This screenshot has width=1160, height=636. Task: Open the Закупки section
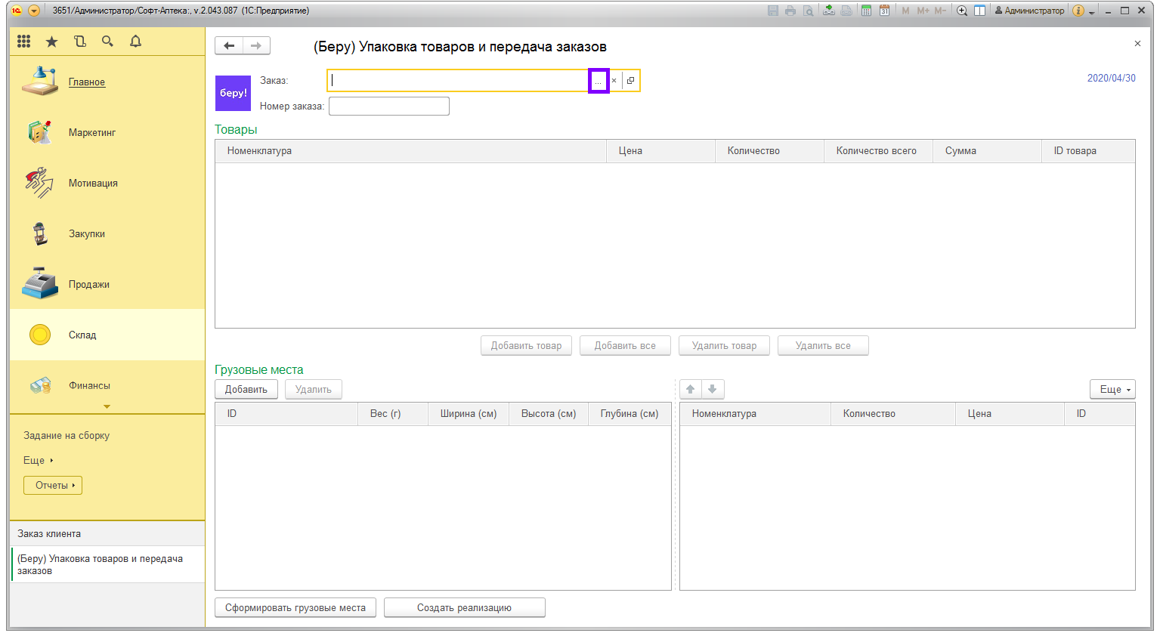(x=87, y=234)
